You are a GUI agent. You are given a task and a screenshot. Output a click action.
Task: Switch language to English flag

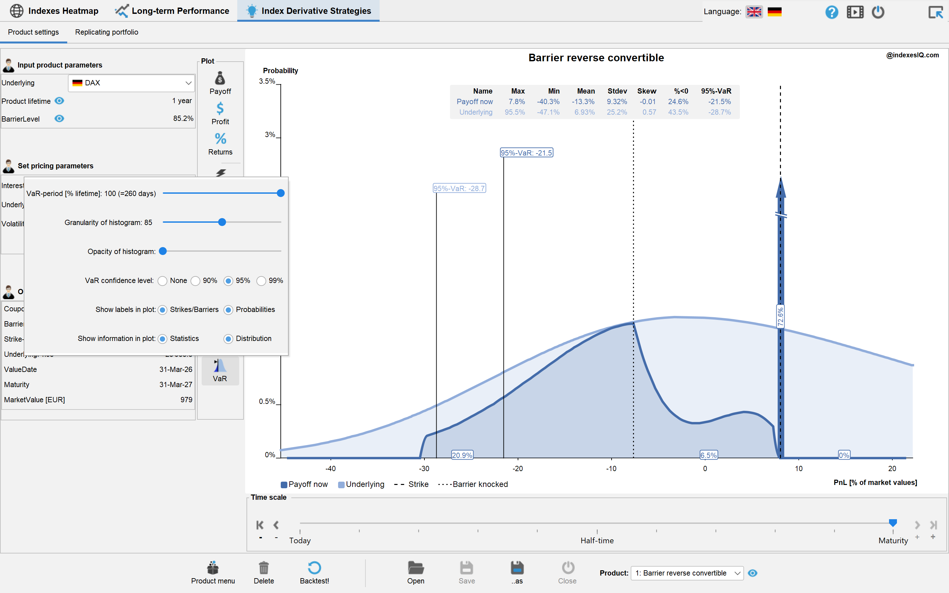point(754,12)
